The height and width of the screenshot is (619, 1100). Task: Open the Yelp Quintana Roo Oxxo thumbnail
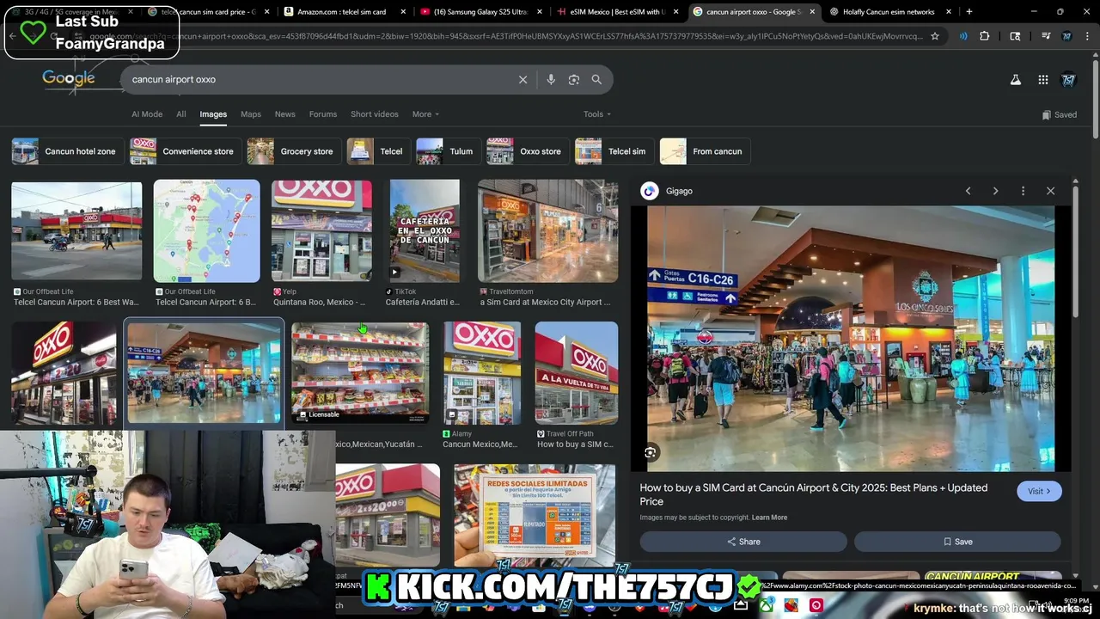point(321,231)
